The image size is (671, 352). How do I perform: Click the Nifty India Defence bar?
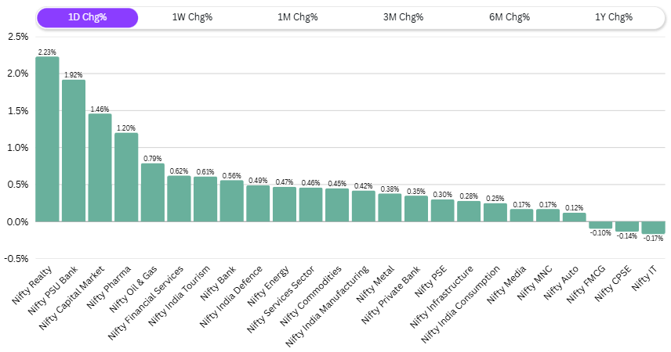coord(258,203)
